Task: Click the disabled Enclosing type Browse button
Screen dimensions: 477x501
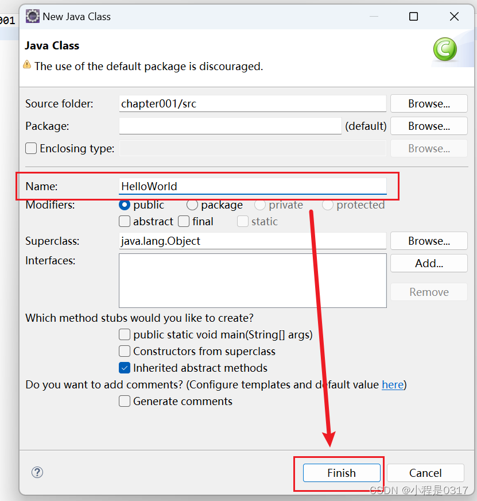Action: (x=429, y=148)
